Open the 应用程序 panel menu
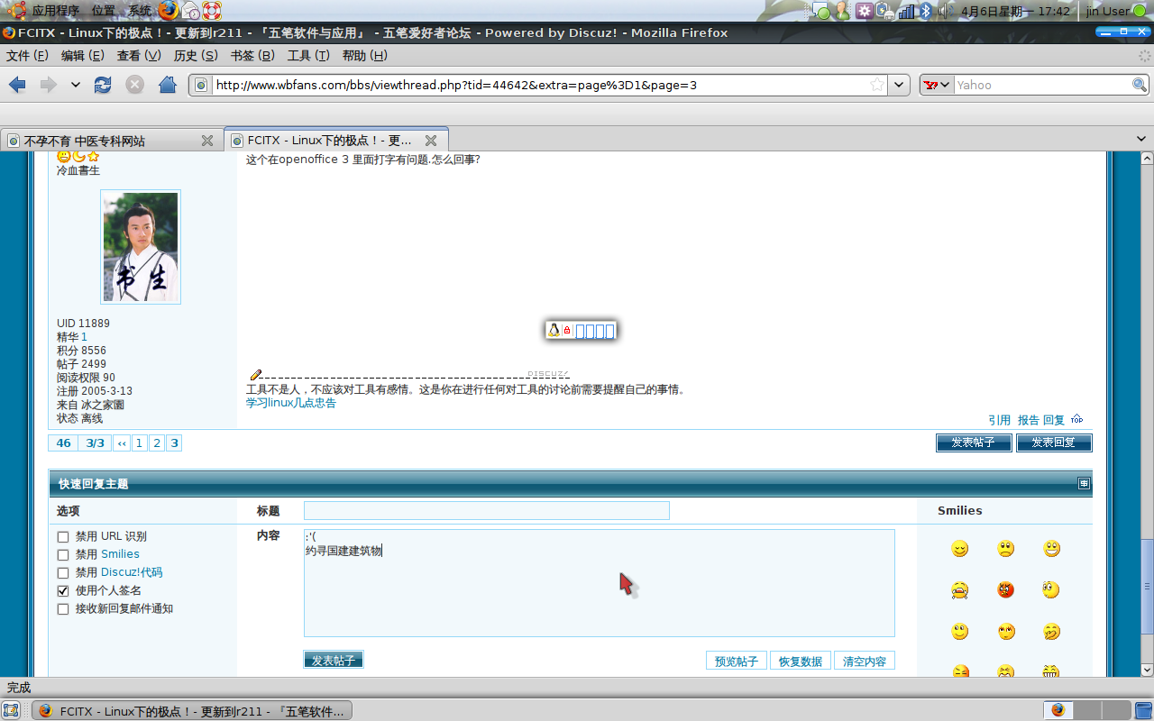 (x=55, y=11)
